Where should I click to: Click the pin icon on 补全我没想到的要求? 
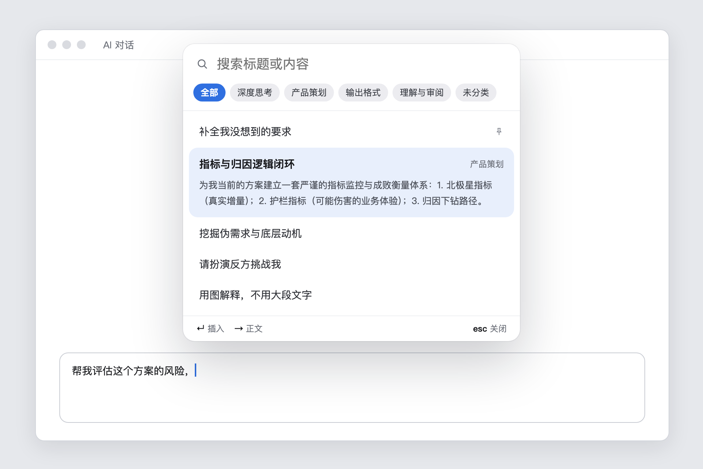tap(499, 132)
